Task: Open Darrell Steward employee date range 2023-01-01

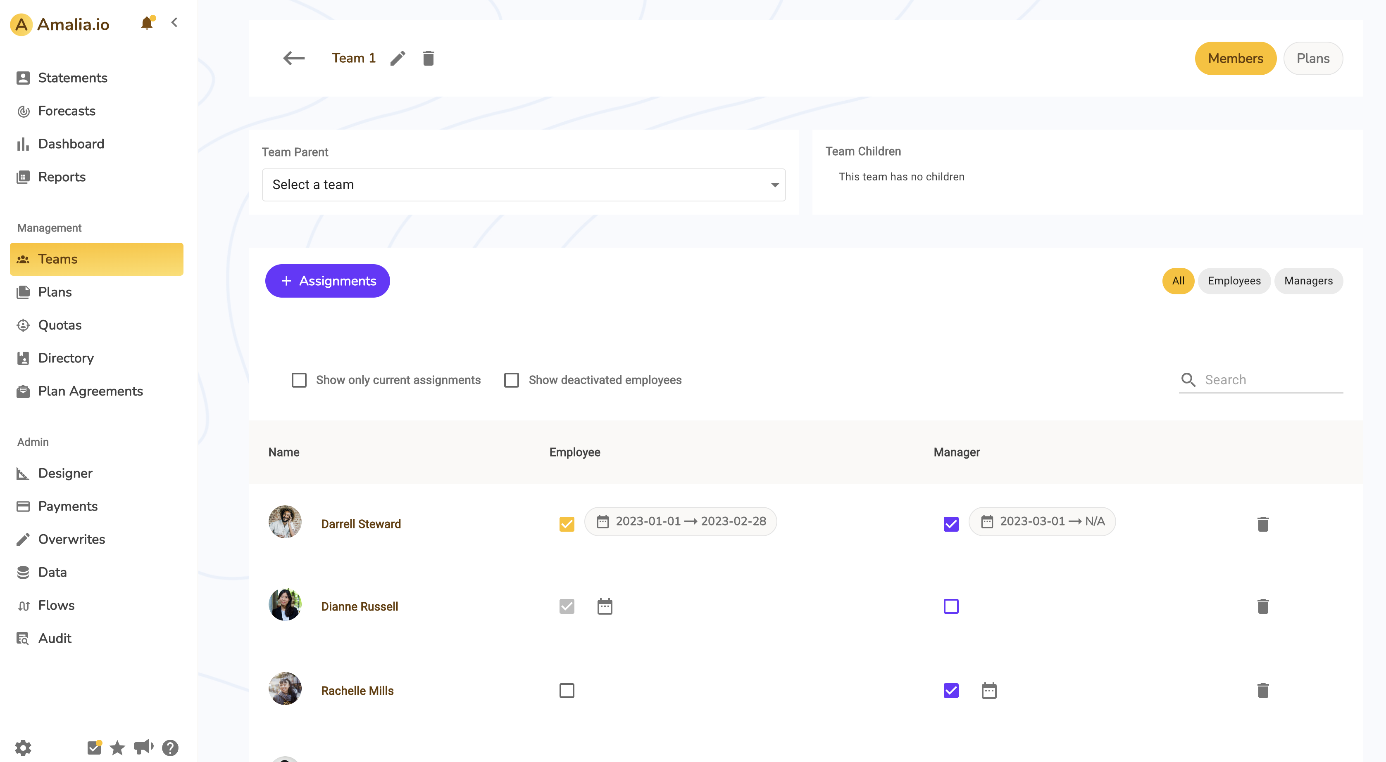Action: 681,521
